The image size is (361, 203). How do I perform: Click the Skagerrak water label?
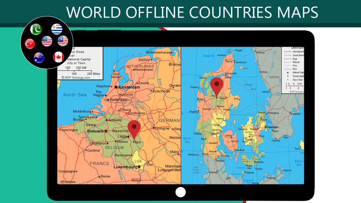point(209,56)
